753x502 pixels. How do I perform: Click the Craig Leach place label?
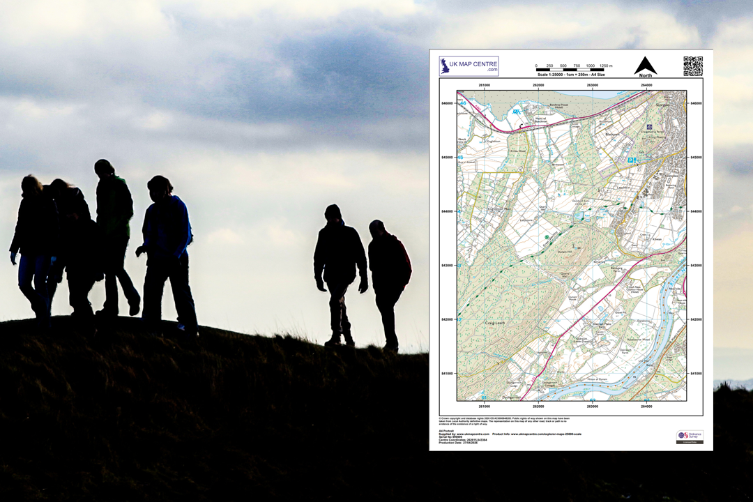[x=495, y=323]
